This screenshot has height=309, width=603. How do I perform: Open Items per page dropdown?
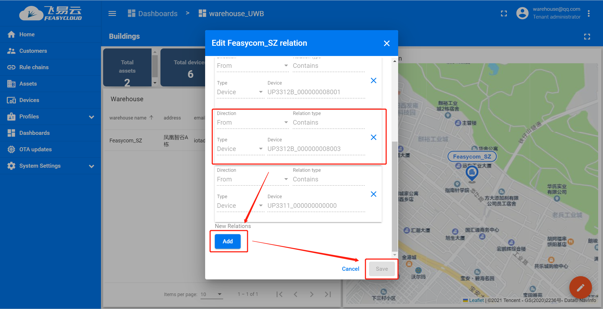point(212,294)
